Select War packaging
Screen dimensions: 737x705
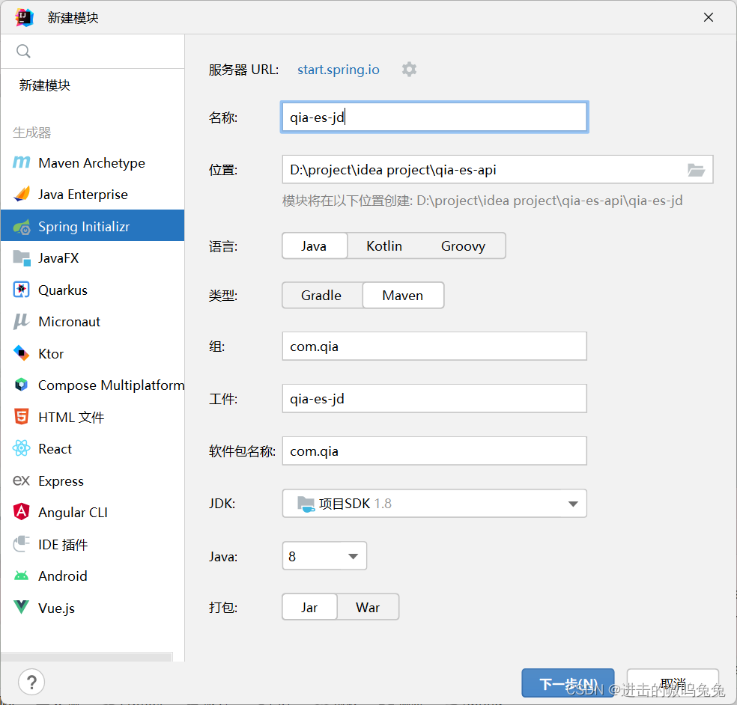(368, 607)
